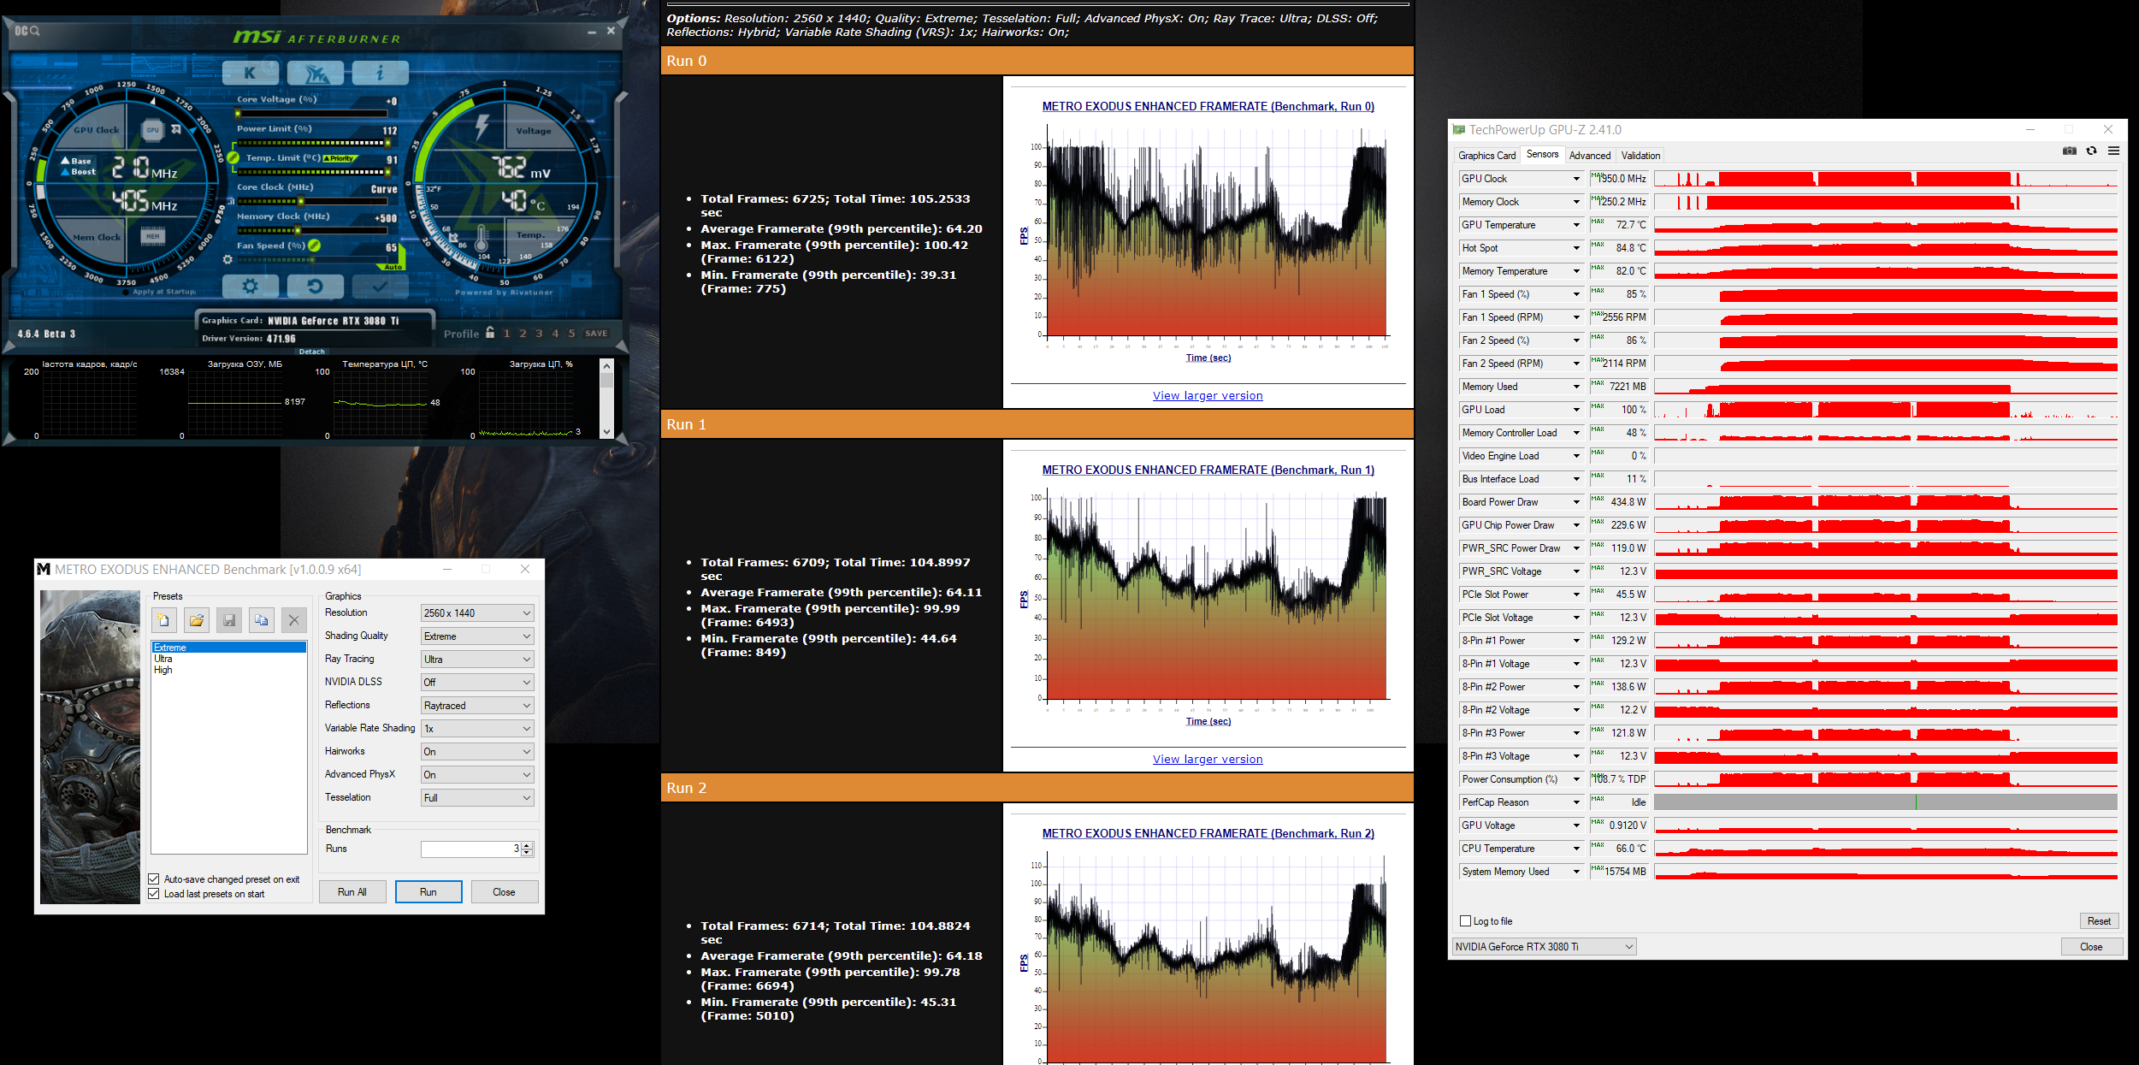
Task: Delete preset with the X icon
Action: [x=294, y=620]
